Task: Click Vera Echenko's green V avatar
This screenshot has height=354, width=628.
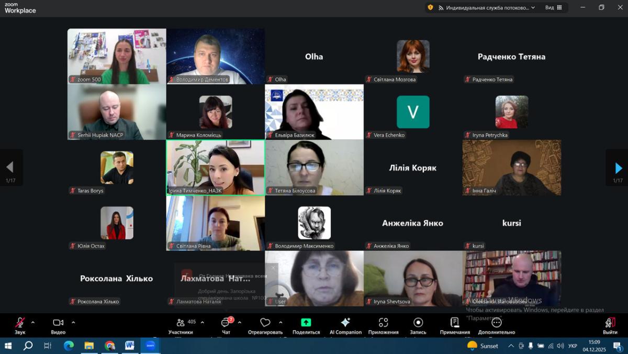Action: point(413,112)
